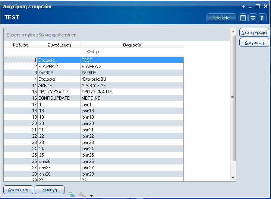Viewport: 271px width, 199px height.
Task: Select john18 name cell
Action: coord(132,111)
